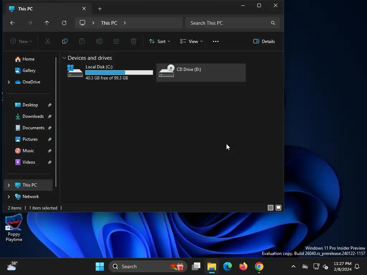The width and height of the screenshot is (367, 275).
Task: Collapse the Devices and drives group
Action: (x=64, y=58)
